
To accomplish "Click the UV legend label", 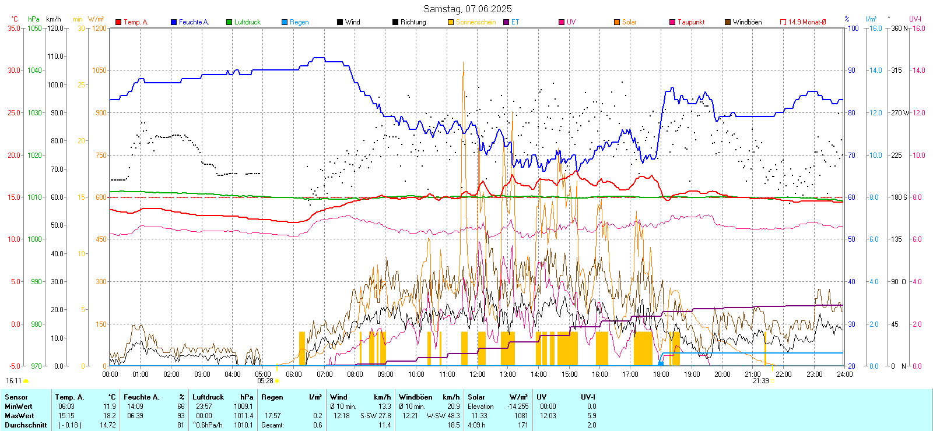I will click(x=571, y=22).
